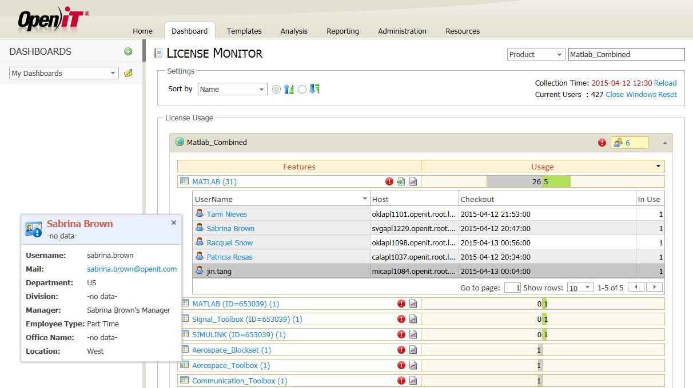Sort the table by the Checkout column header
The width and height of the screenshot is (693, 388).
coord(547,199)
